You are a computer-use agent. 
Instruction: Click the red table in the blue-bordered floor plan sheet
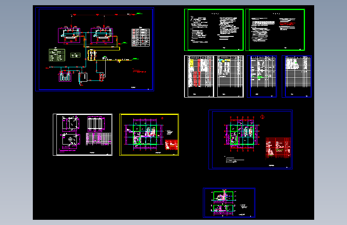278,148
